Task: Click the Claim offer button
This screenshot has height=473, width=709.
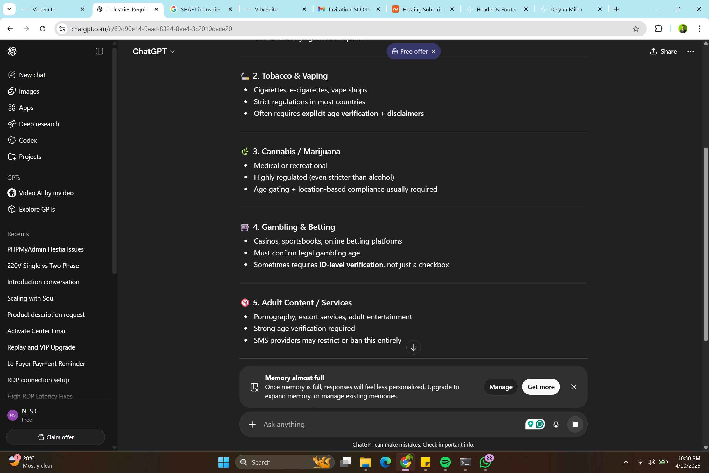Action: click(56, 437)
